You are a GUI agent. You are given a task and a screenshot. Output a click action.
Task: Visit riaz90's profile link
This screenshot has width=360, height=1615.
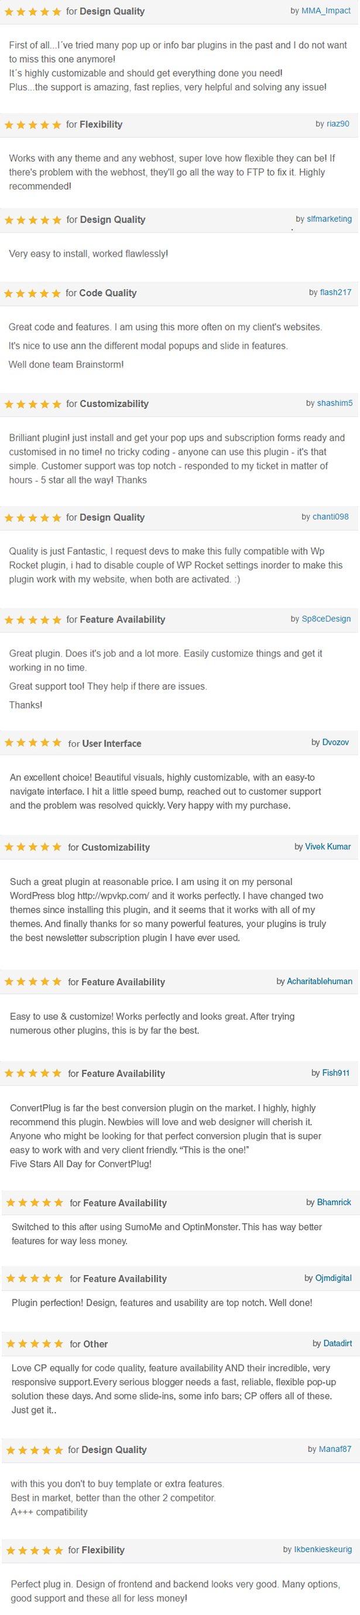336,124
